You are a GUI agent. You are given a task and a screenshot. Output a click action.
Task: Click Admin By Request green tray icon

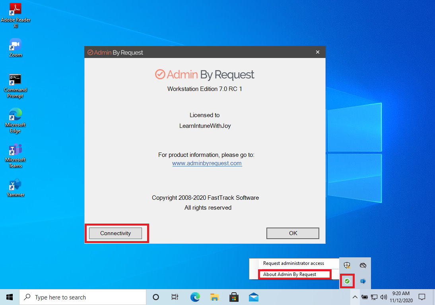pos(347,281)
